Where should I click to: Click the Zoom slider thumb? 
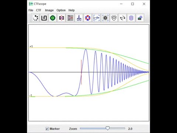pos(108,128)
